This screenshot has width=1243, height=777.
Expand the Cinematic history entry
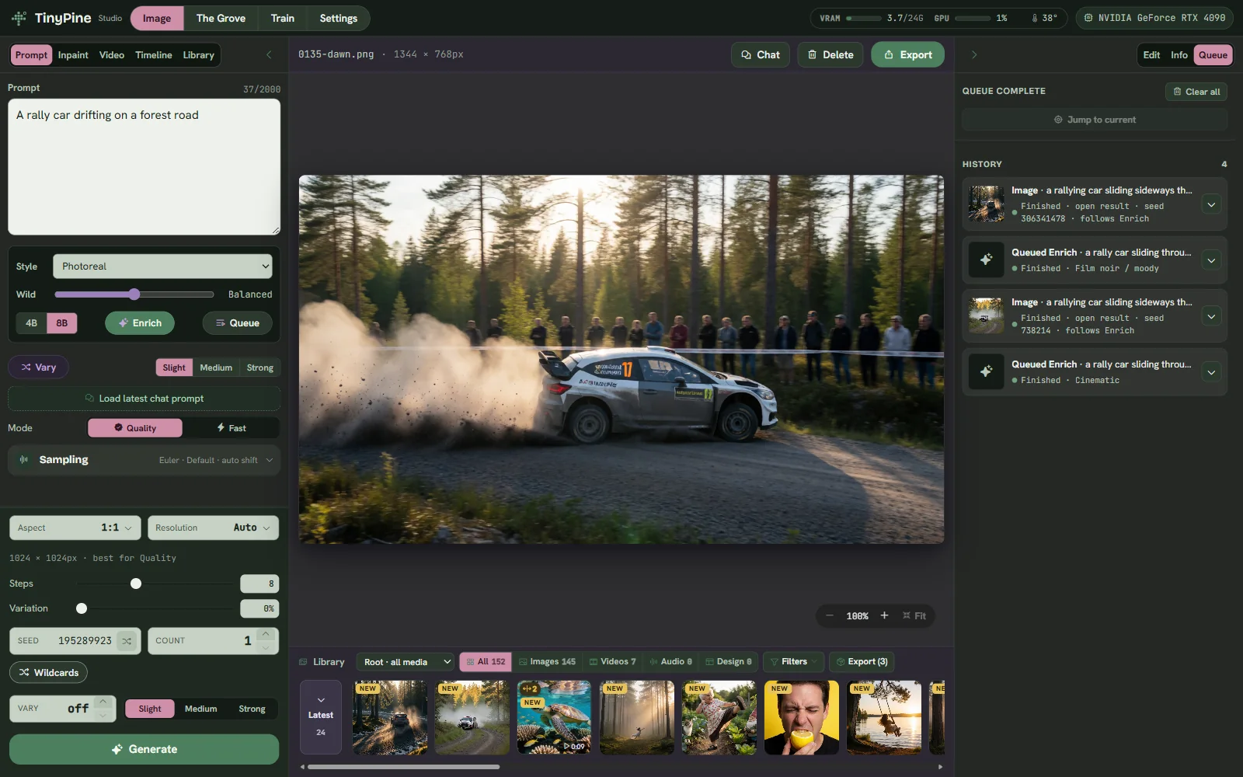(1211, 372)
